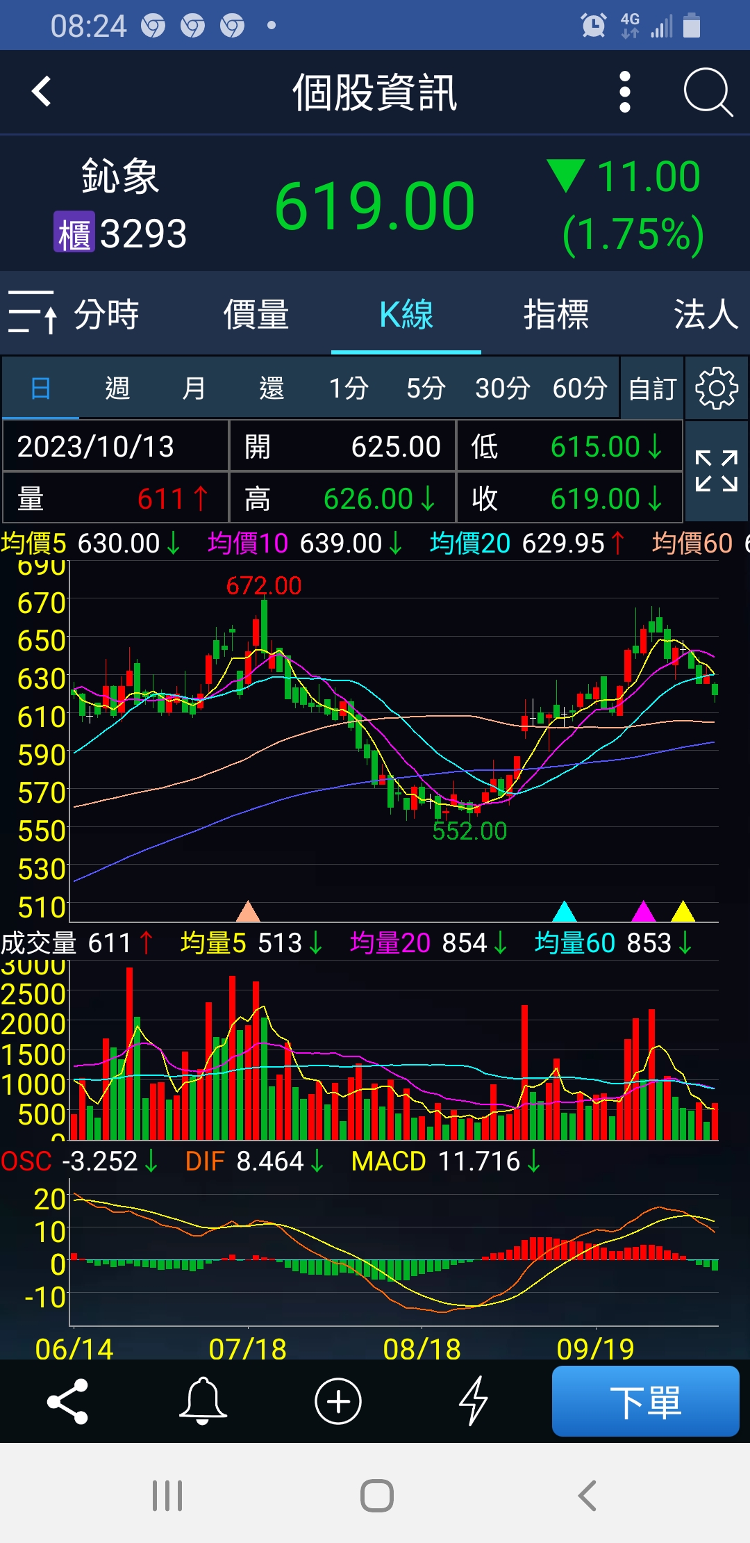Select the 月 monthly period

(x=194, y=389)
